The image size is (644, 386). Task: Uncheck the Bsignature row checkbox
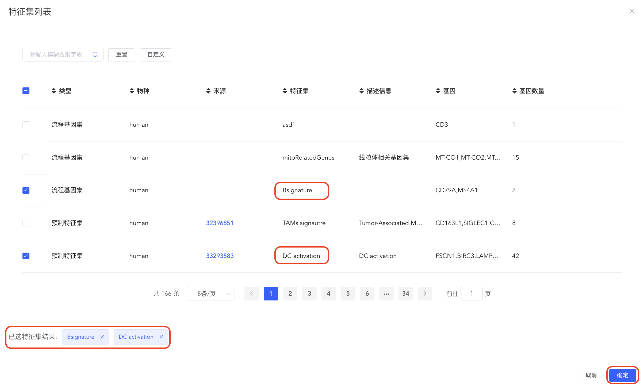[x=26, y=190]
